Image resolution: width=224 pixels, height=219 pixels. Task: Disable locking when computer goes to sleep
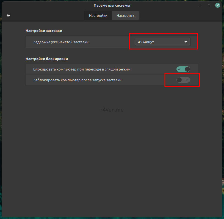(183, 69)
